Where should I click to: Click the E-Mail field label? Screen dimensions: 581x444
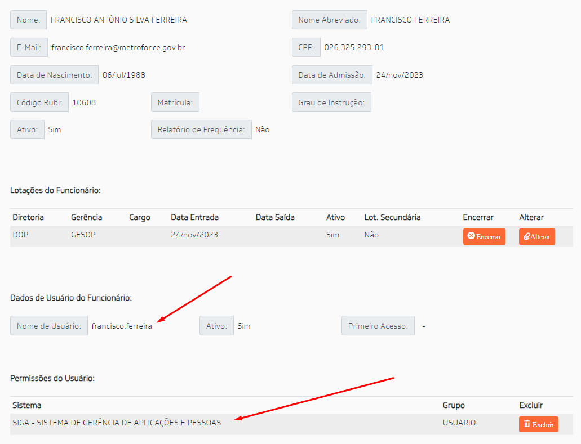(29, 47)
